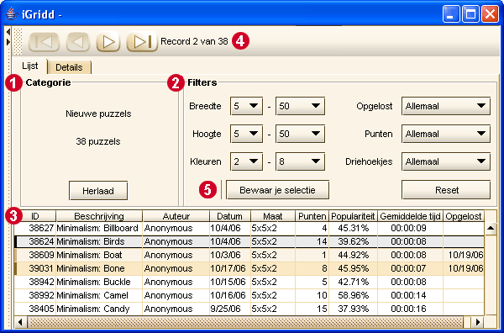
Task: Click popularity value 58.96%
Action: tap(354, 295)
